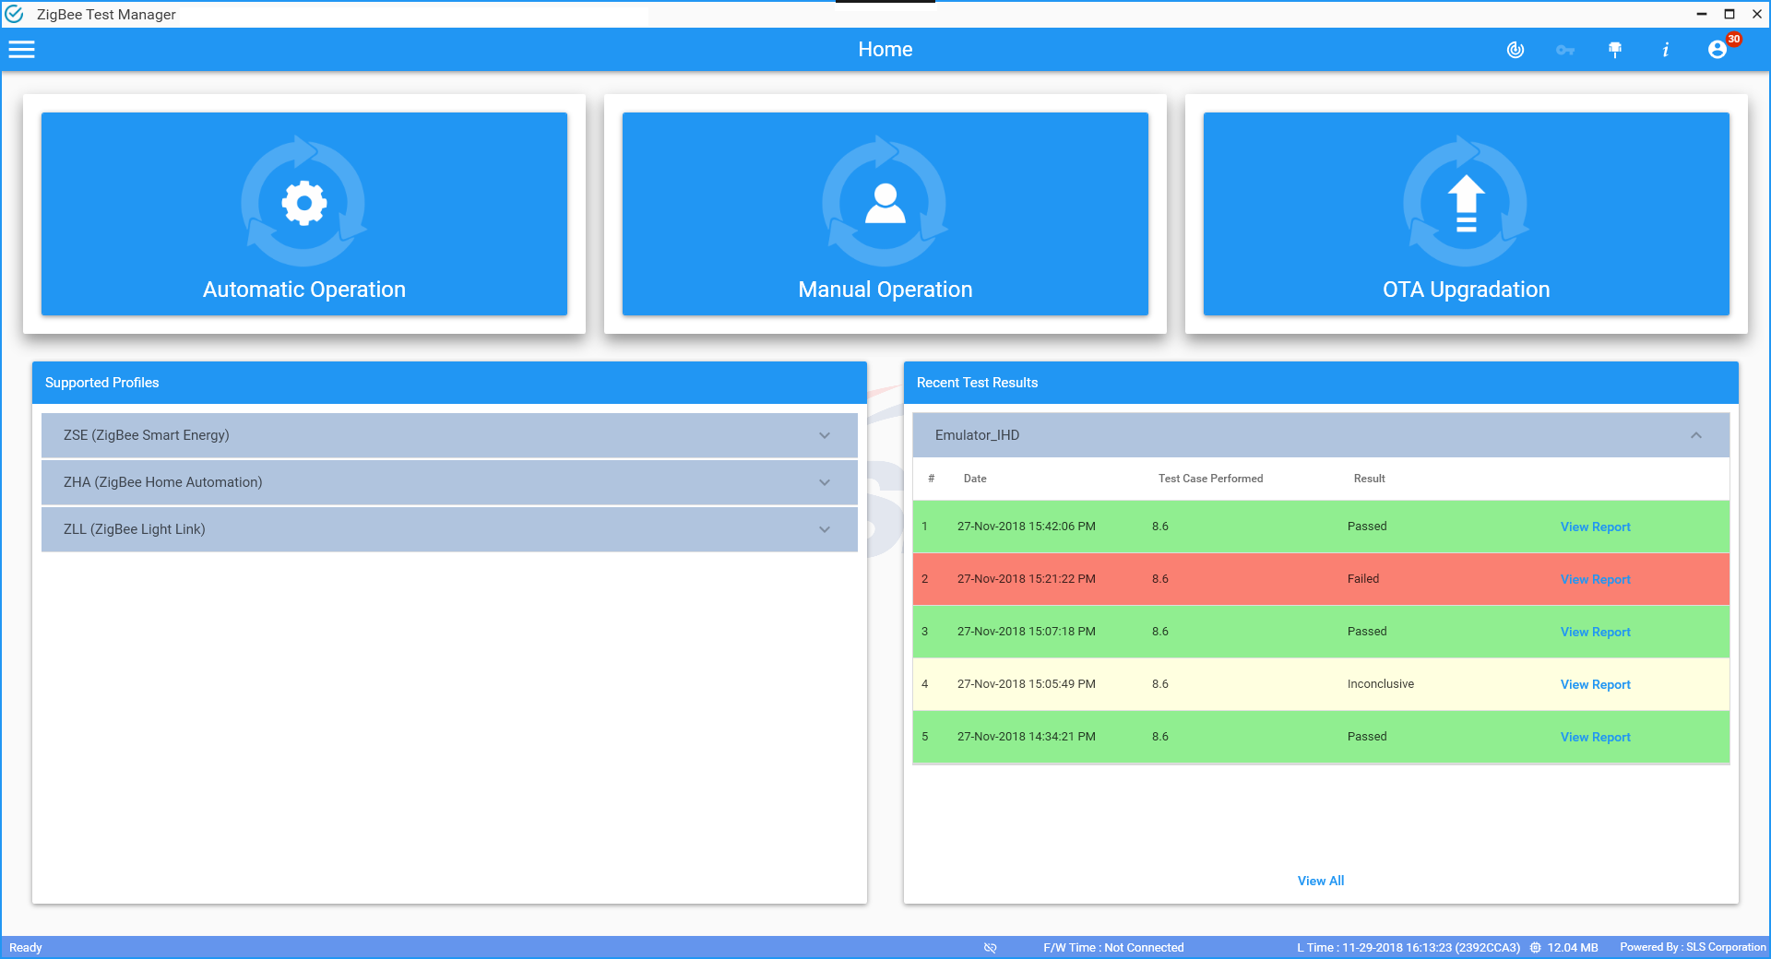The image size is (1771, 959).
Task: Select date 27-Nov-2018 14:34:21 PM
Action: pos(1026,737)
